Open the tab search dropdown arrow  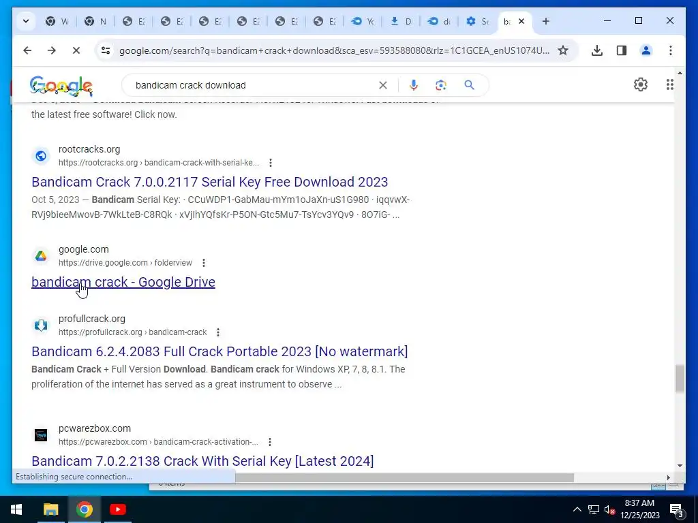click(x=26, y=21)
